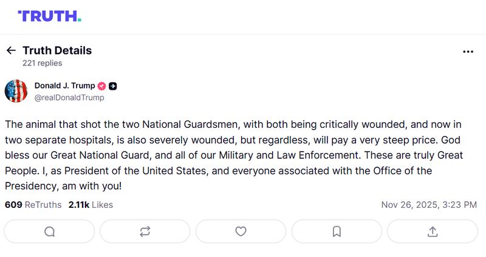The width and height of the screenshot is (486, 257).
Task: Open the profile avatar picture
Action: coord(16,91)
